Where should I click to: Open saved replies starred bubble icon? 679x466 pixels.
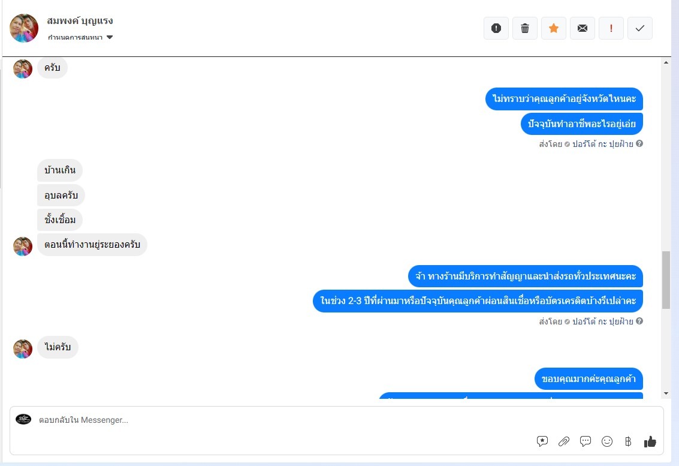(542, 441)
